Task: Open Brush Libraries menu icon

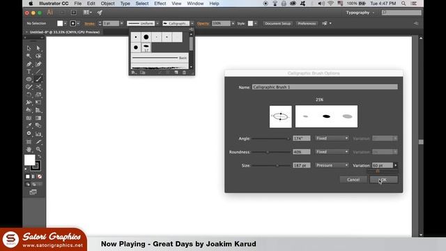Action: point(134,73)
